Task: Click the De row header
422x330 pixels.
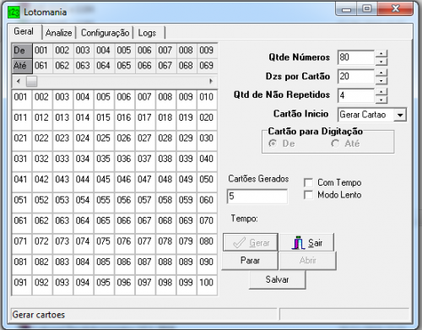Action: pyautogui.click(x=22, y=51)
